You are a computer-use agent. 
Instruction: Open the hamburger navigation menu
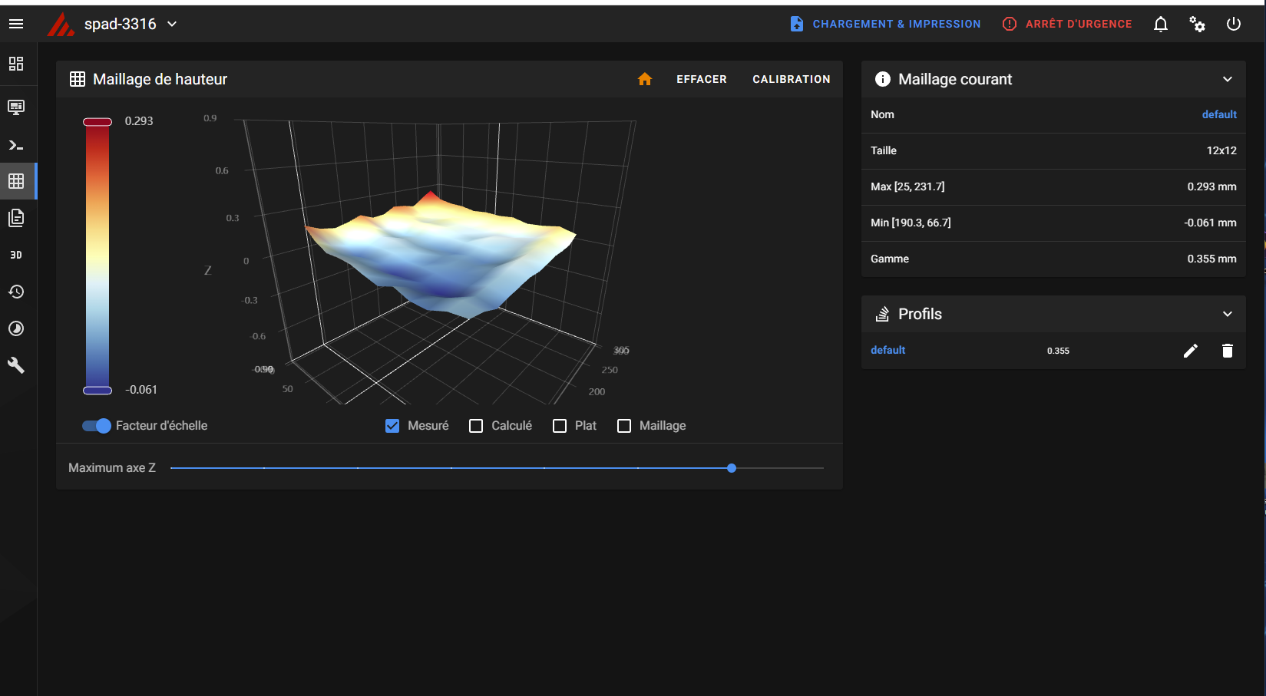coord(16,24)
